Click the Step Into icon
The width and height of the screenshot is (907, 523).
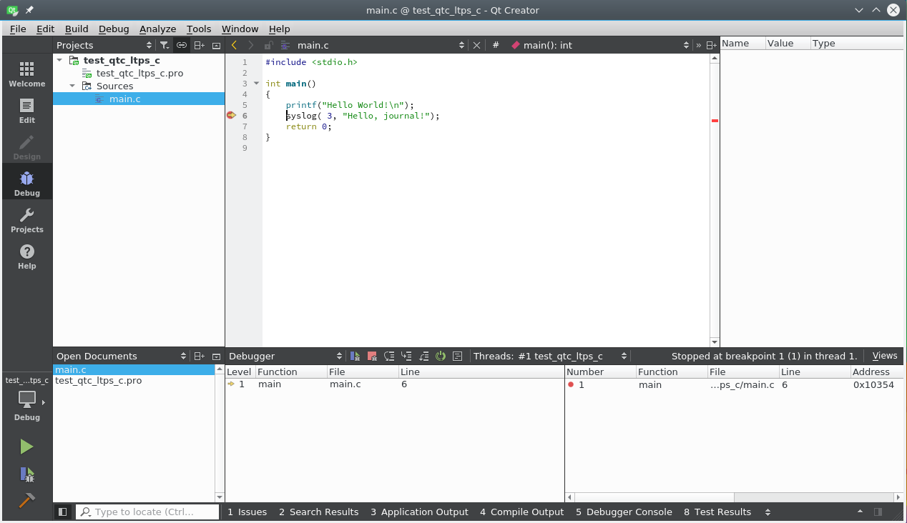406,356
